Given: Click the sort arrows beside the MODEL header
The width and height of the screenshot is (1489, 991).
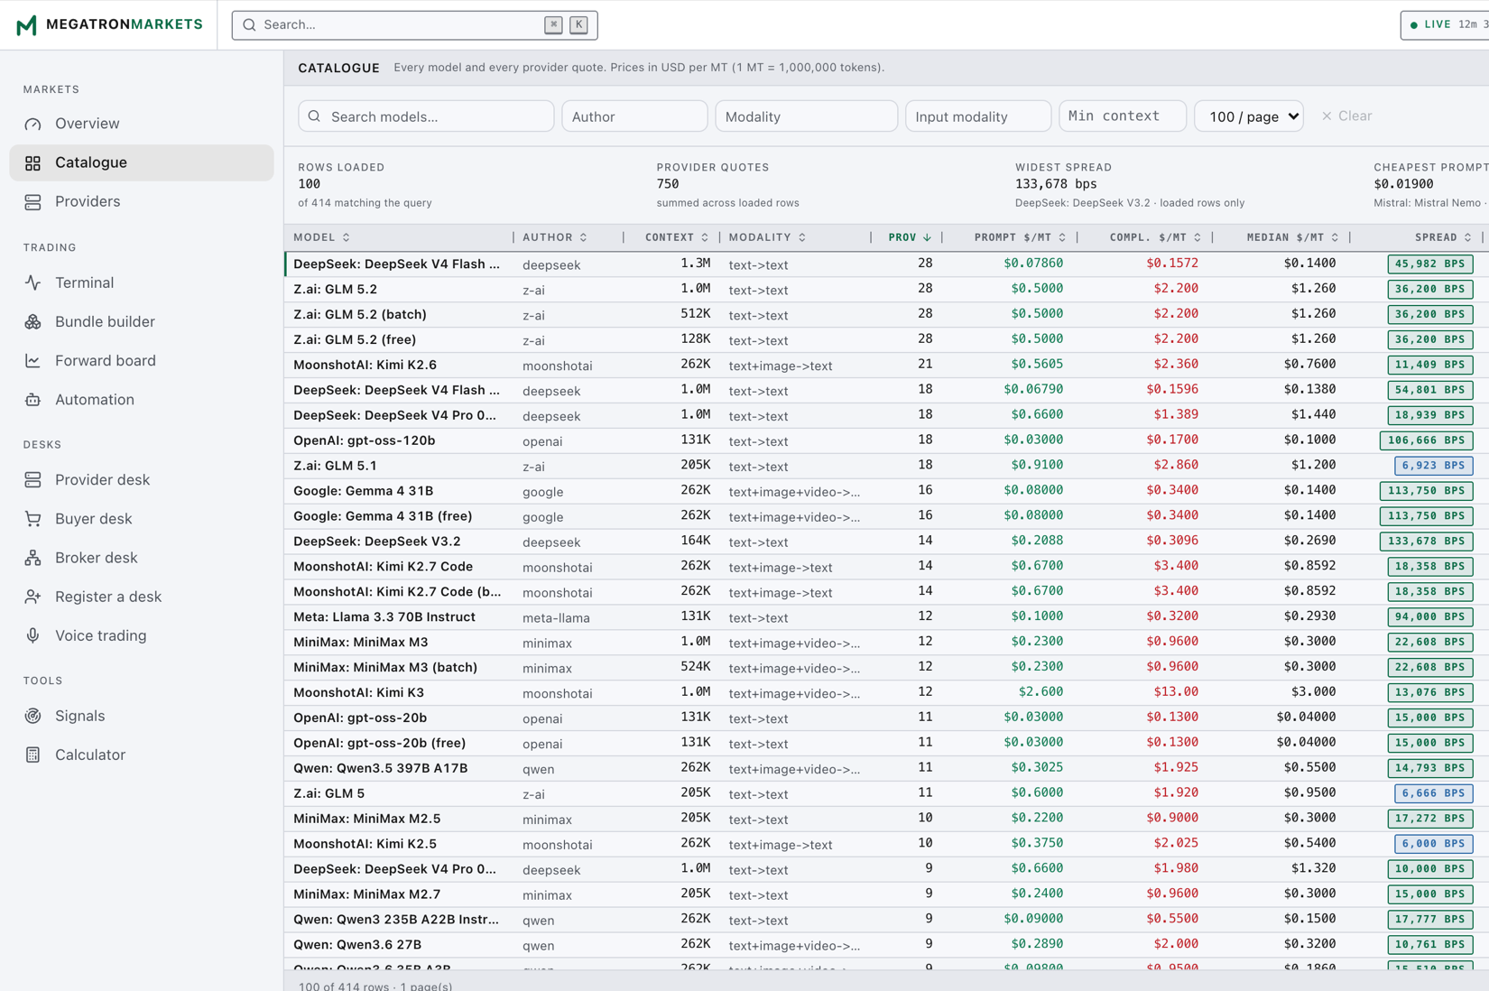Looking at the screenshot, I should (346, 237).
